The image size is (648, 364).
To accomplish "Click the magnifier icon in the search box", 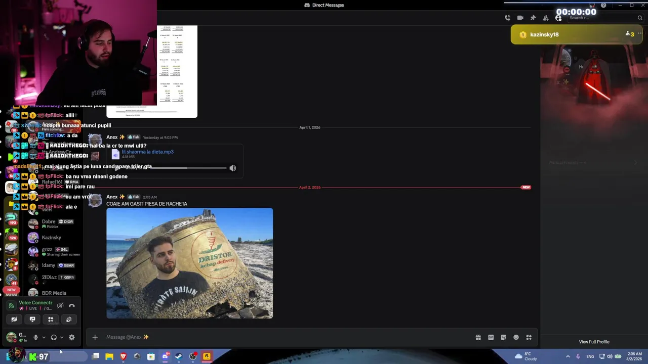I will click(639, 18).
